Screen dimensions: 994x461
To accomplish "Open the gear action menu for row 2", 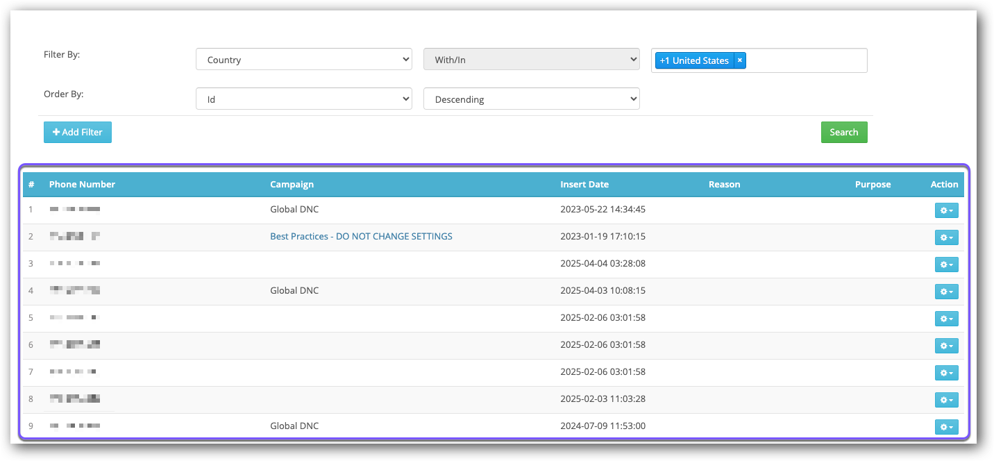I will click(x=946, y=237).
